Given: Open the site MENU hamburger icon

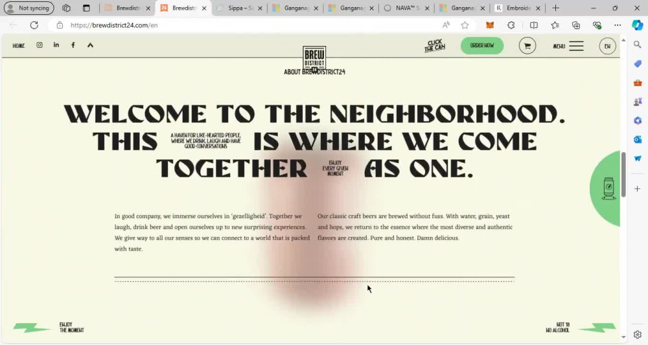Looking at the screenshot, I should [576, 46].
